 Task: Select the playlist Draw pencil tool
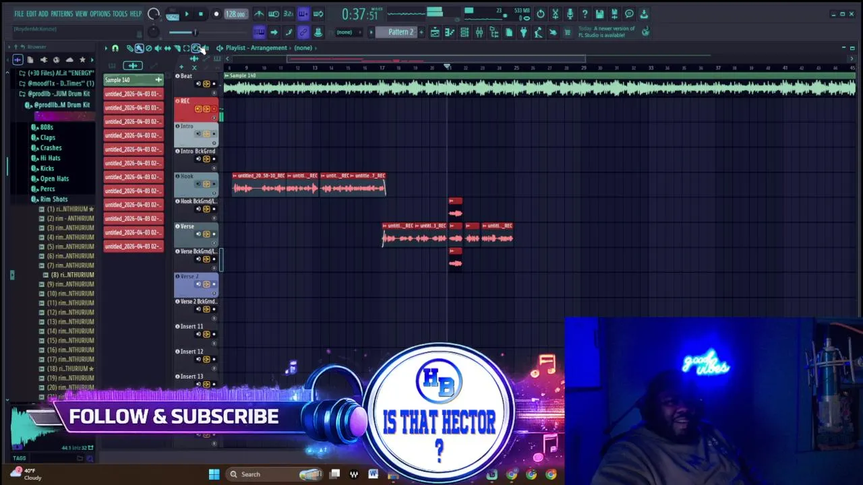tap(129, 48)
